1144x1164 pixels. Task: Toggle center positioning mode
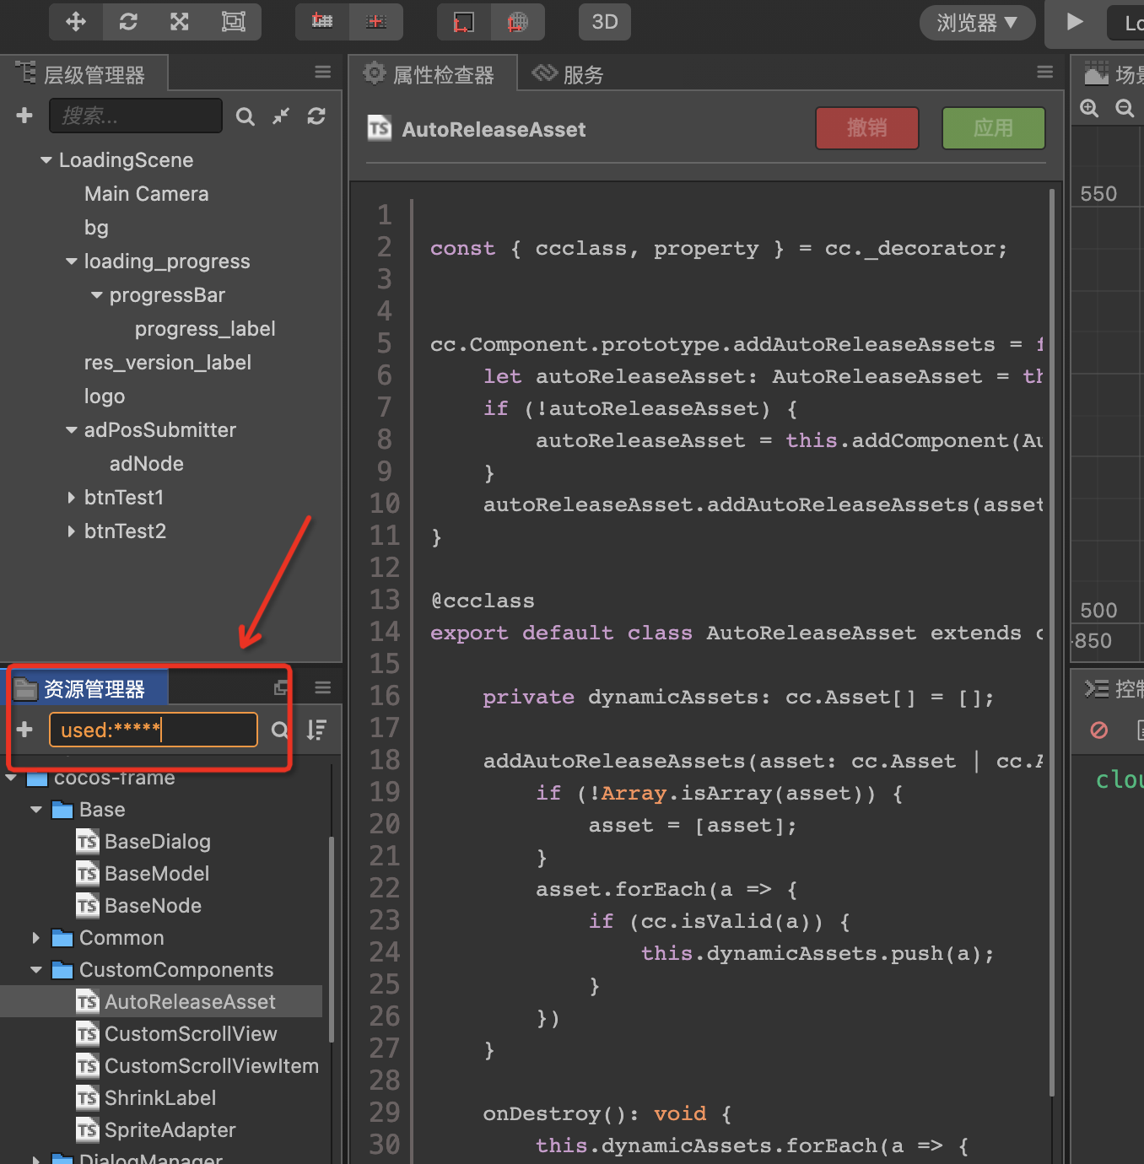pos(376,22)
